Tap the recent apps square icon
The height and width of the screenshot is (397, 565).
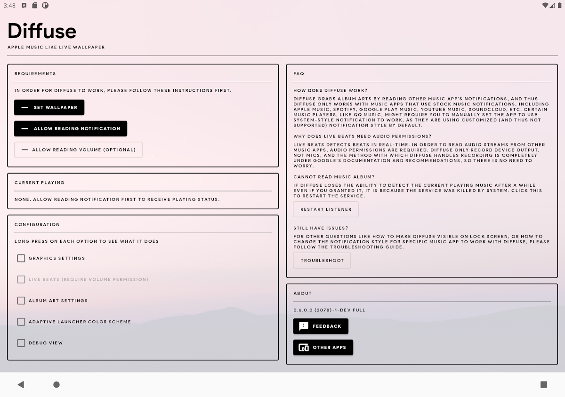[544, 385]
